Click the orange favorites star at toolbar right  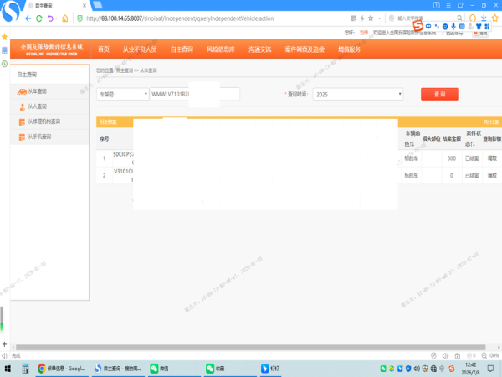[495, 18]
